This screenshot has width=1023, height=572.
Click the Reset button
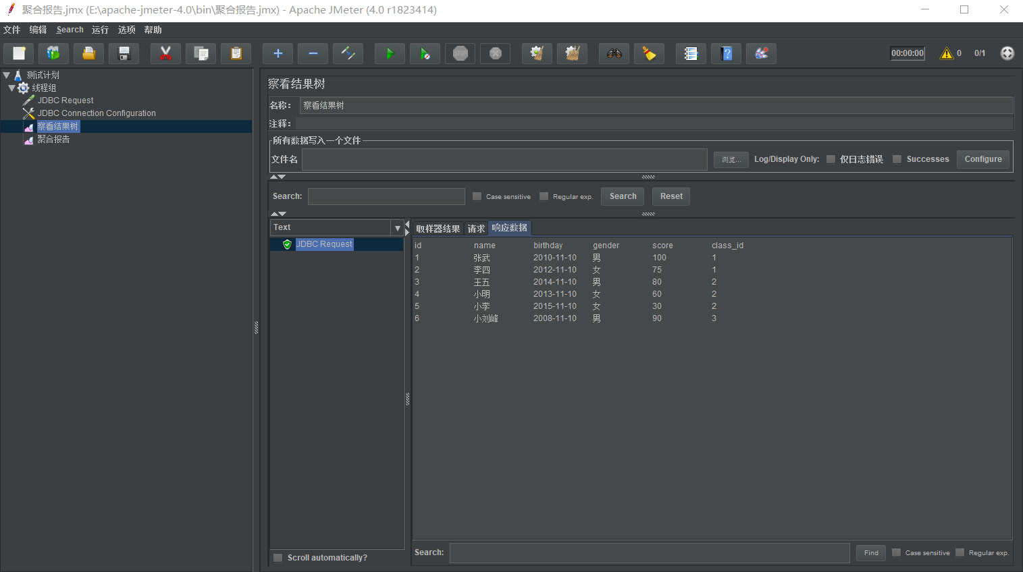point(671,196)
